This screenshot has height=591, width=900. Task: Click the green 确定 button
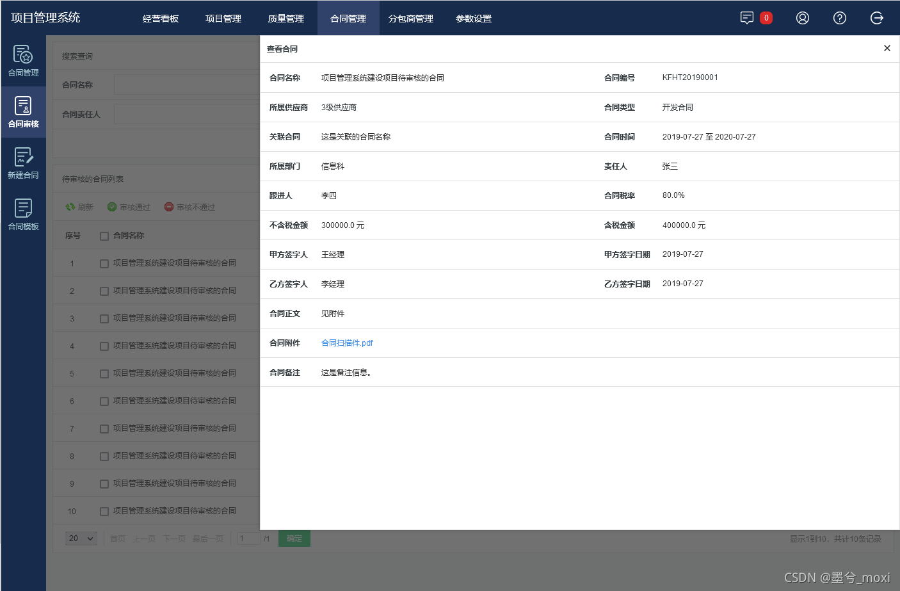[x=294, y=538]
